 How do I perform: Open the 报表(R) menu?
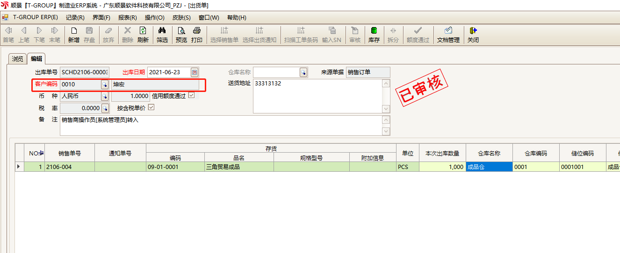(x=127, y=18)
